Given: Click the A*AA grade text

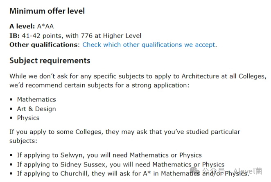Looking at the screenshot, I should coord(45,26).
